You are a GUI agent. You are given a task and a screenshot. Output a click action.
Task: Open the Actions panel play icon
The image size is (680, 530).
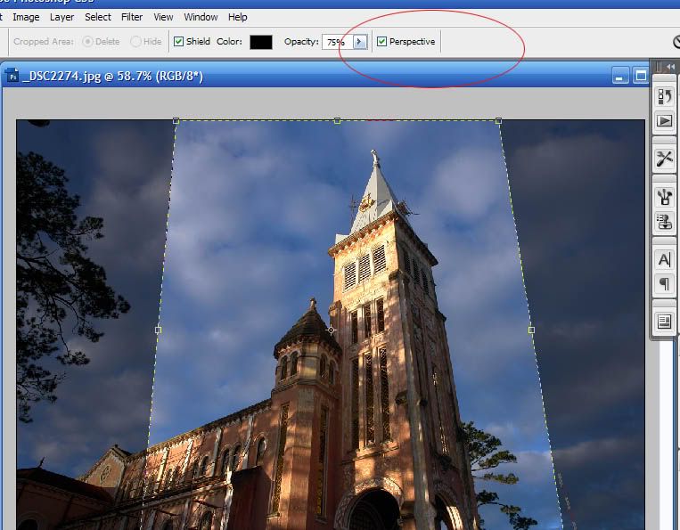click(x=664, y=120)
